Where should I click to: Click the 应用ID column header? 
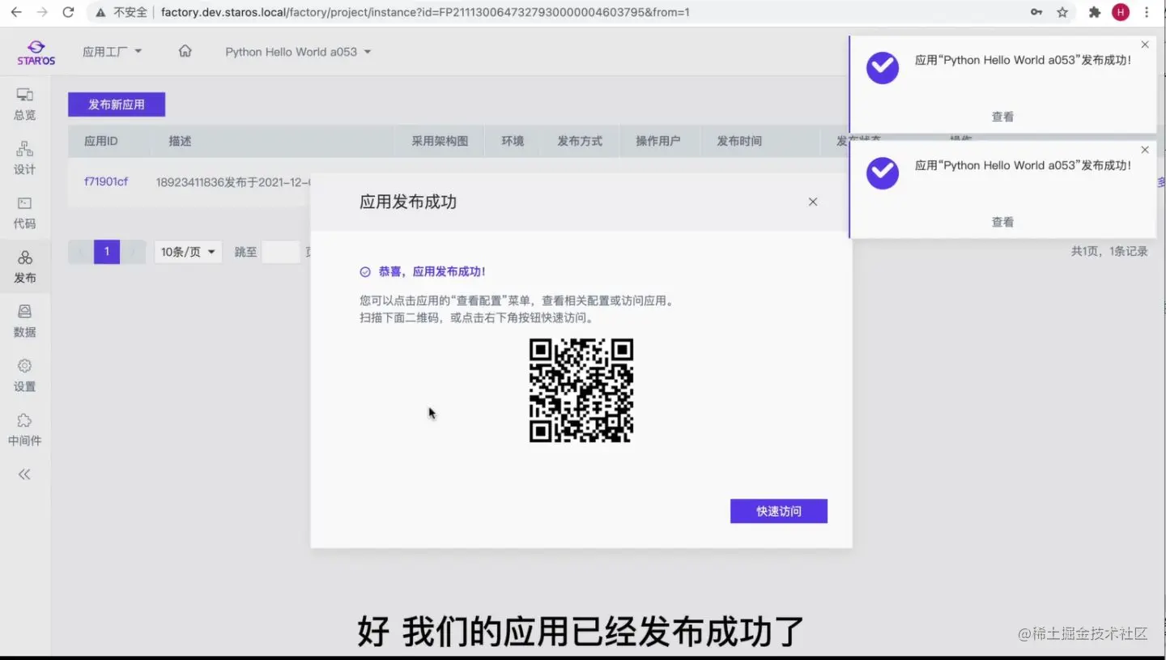click(x=101, y=141)
